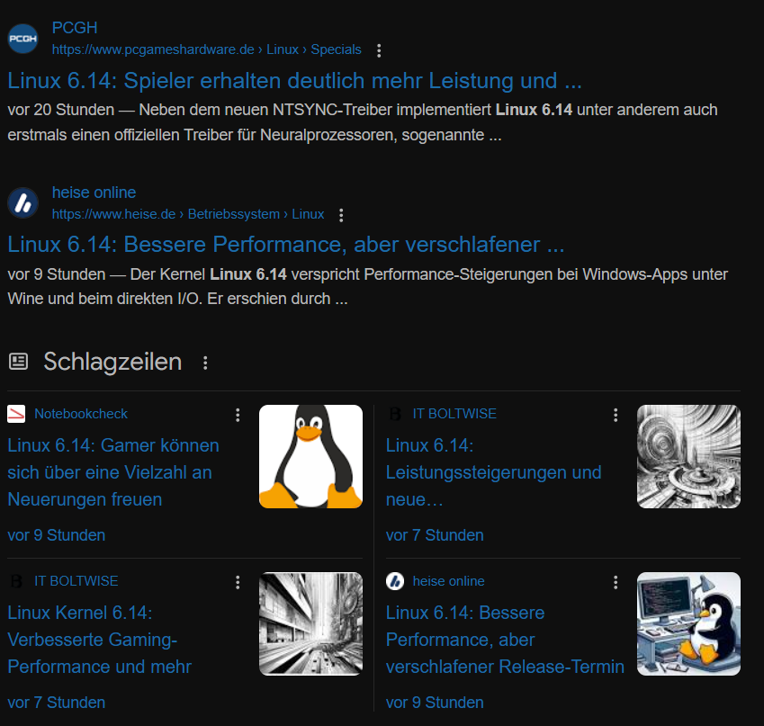Click IT BOLTWISE label on the Leistungssteigerungen card
This screenshot has height=726, width=764.
454,414
